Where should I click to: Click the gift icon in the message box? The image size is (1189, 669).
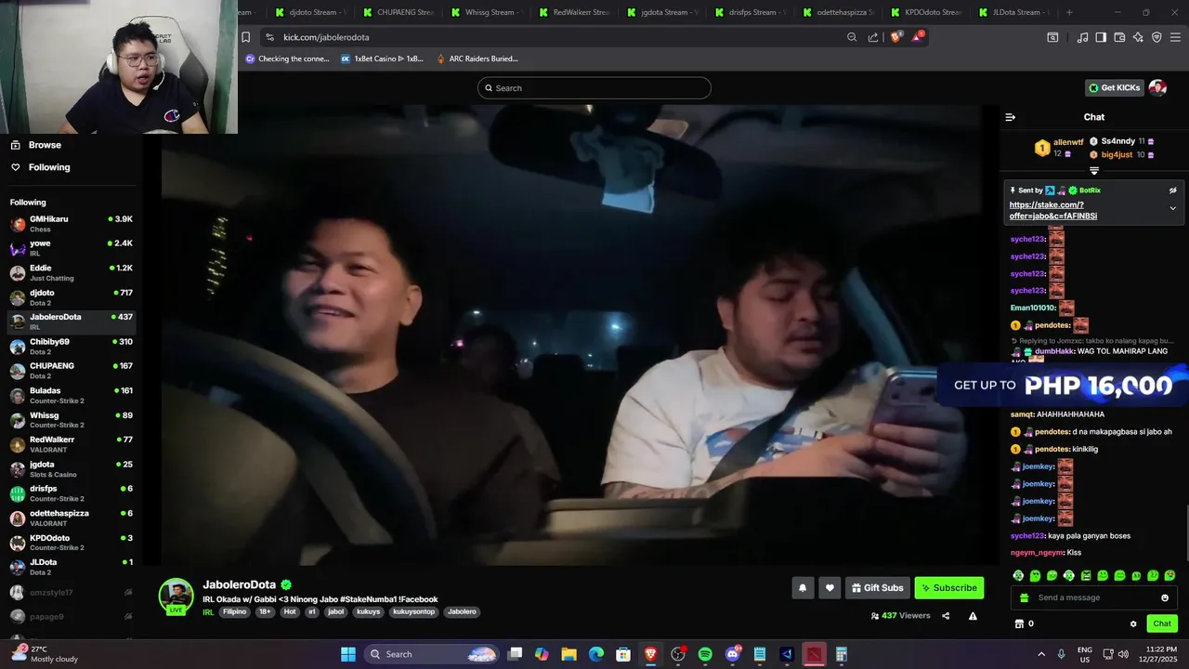pos(1025,597)
